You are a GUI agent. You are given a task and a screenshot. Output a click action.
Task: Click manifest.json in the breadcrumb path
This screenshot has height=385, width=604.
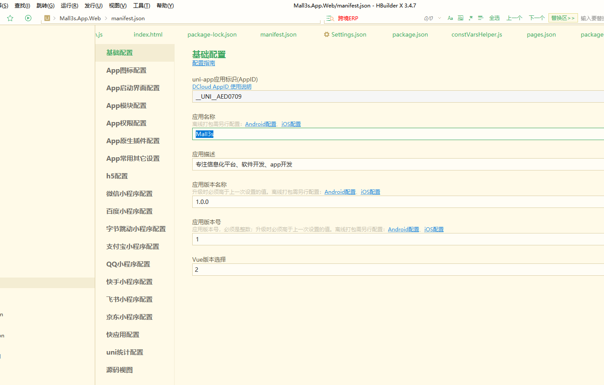128,18
